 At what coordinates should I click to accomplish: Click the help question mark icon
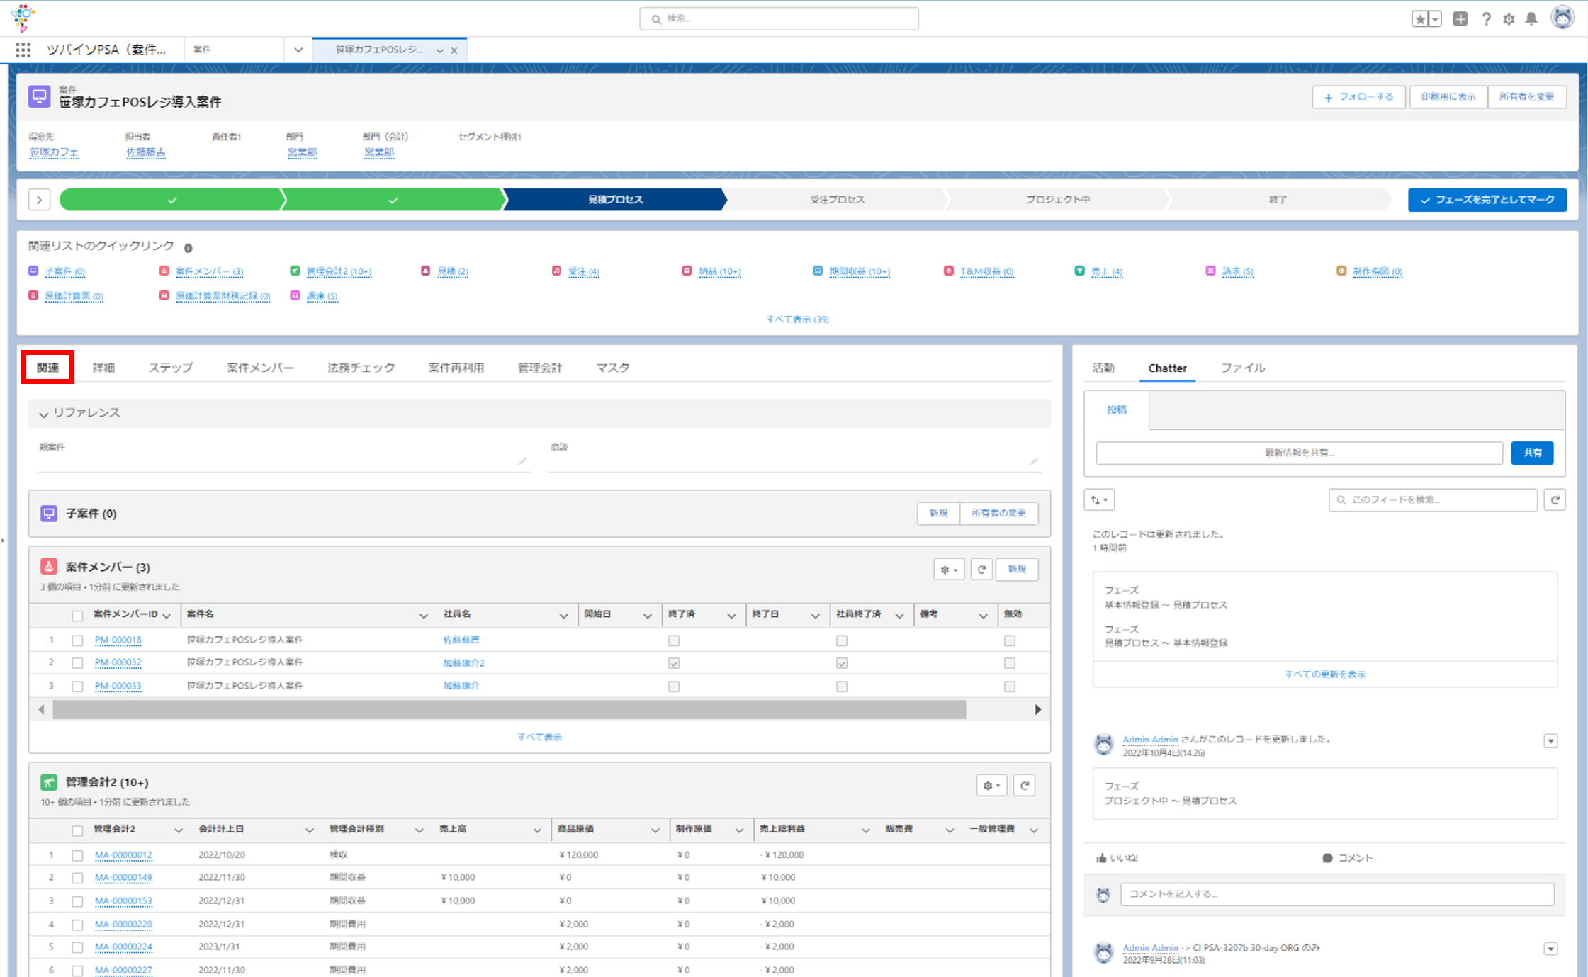click(1486, 19)
